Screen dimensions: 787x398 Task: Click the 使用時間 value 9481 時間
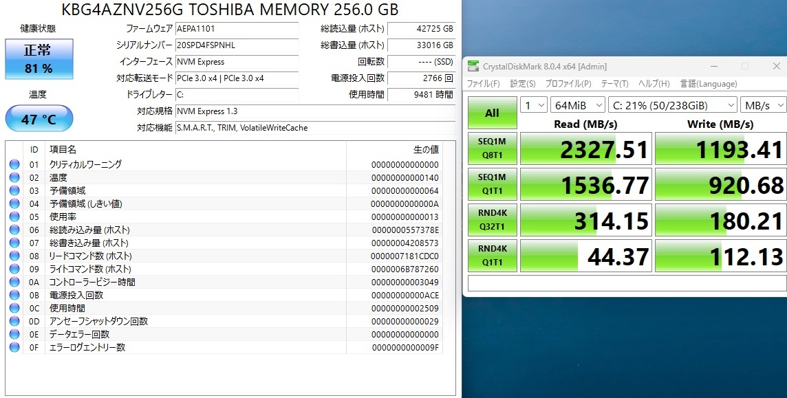coord(422,95)
